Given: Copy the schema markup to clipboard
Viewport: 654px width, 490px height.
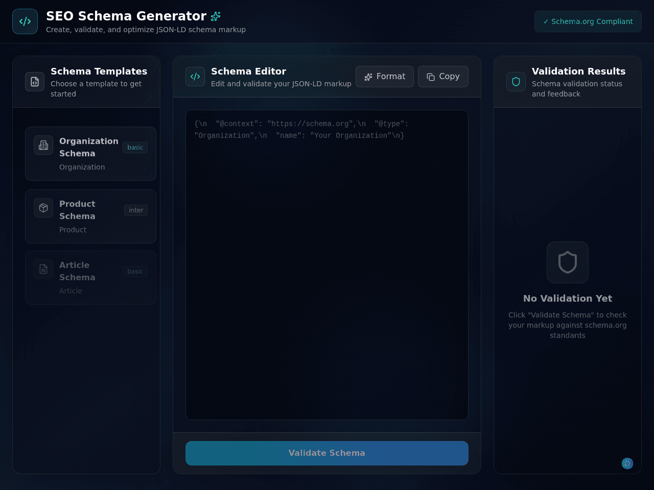Looking at the screenshot, I should [443, 77].
